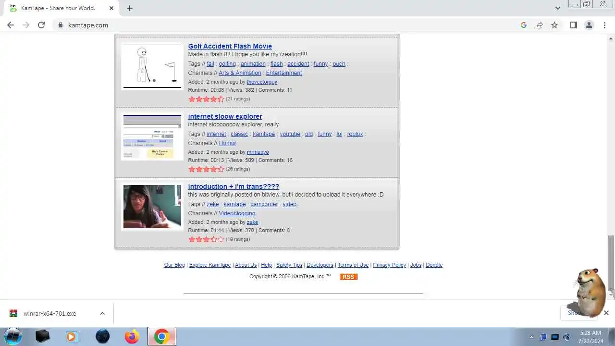Open About Us footer link
This screenshot has width=615, height=346.
coord(246,265)
